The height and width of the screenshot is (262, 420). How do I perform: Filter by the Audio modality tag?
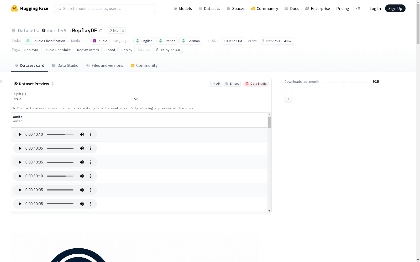(100, 41)
